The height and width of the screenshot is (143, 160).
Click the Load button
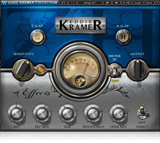(138, 3)
